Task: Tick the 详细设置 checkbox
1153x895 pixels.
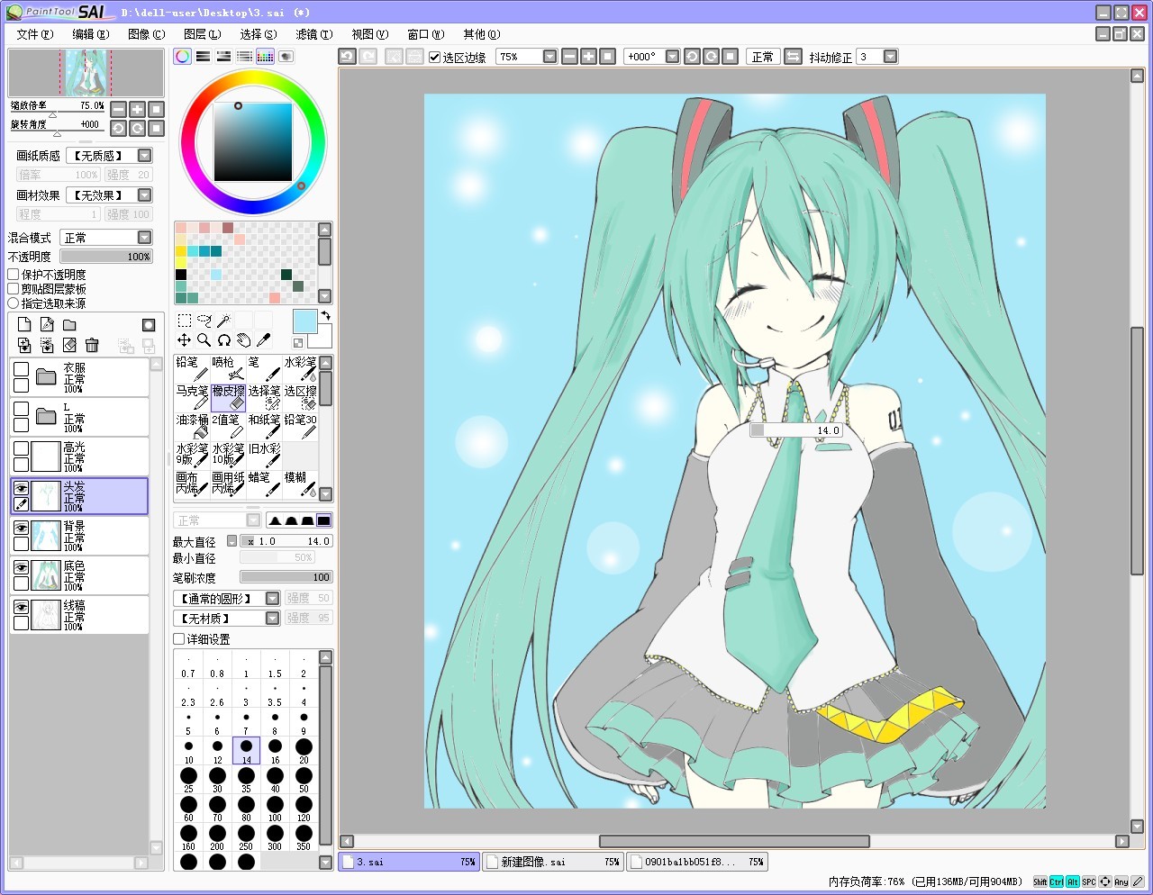Action: 179,639
